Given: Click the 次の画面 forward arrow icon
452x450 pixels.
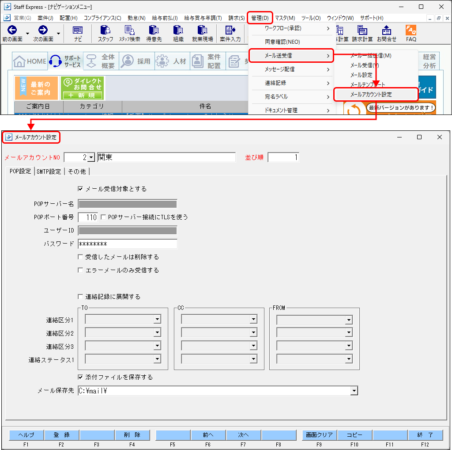Looking at the screenshot, I should pos(43,31).
